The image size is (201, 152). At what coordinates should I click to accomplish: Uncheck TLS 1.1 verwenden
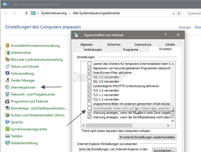click(89, 95)
